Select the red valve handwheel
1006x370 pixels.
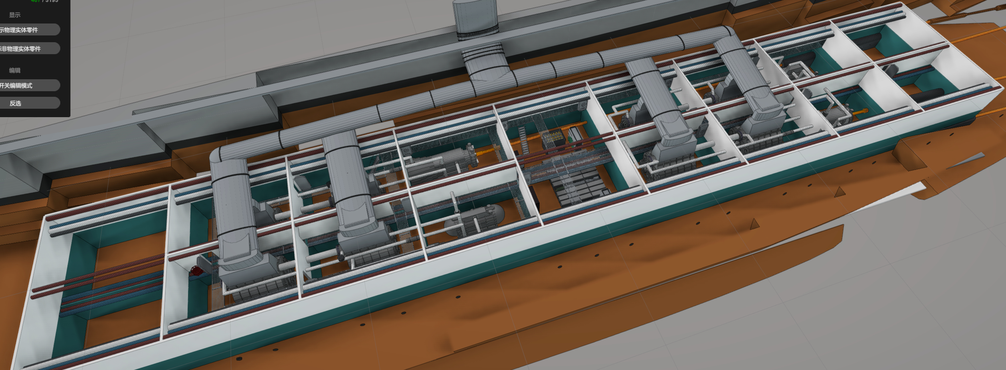coord(196,271)
